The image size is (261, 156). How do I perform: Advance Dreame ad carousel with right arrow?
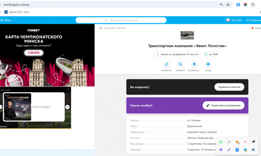click(67, 107)
